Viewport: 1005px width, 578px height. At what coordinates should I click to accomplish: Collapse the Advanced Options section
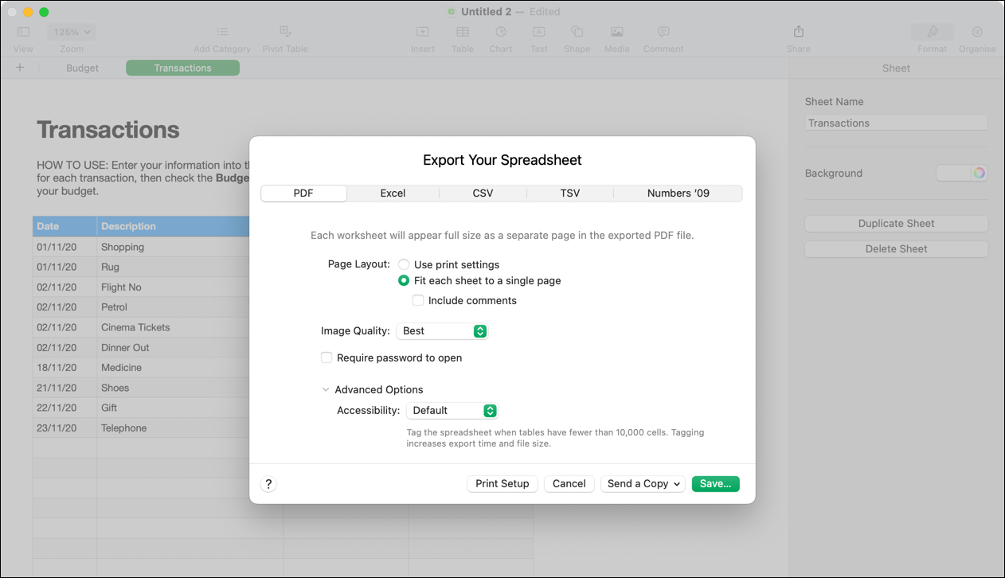[326, 389]
